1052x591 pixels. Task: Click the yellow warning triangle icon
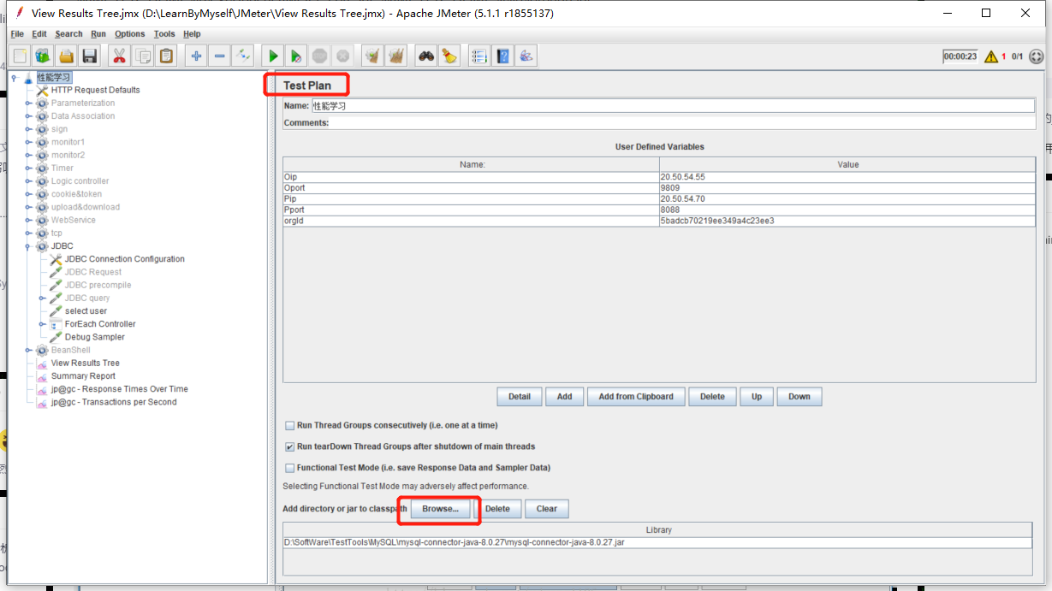[991, 56]
